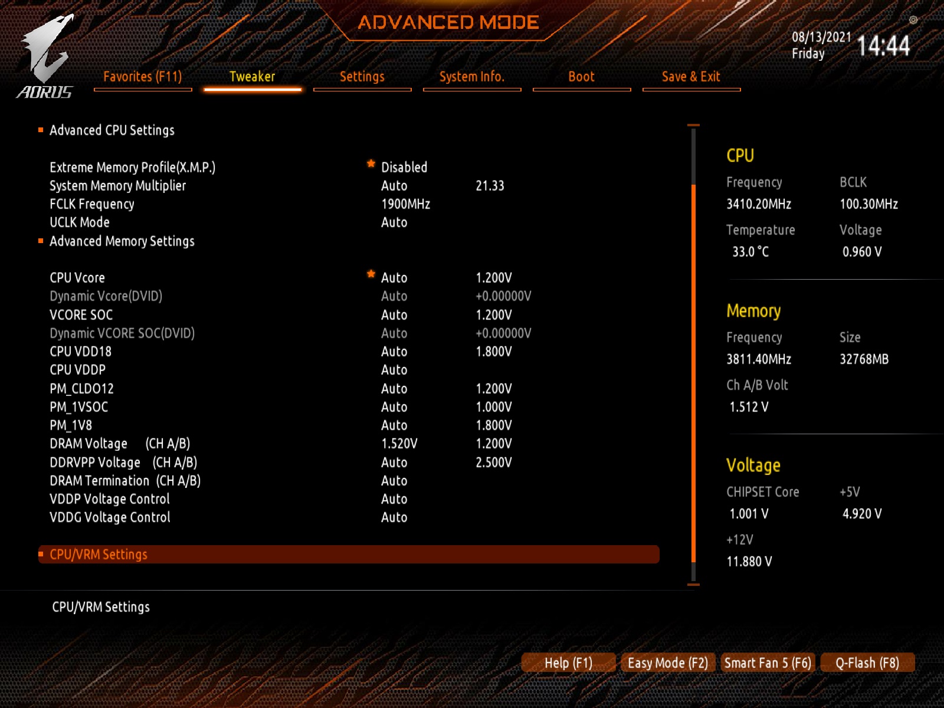Select the grayed Dynamic Vcore(DVID) label
Screen dimensions: 944x708
106,296
